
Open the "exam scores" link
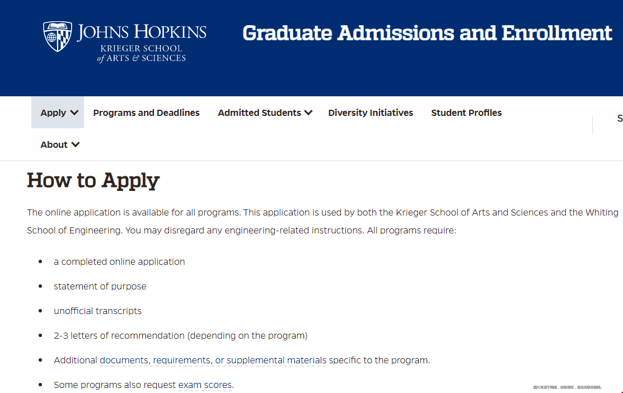205,385
